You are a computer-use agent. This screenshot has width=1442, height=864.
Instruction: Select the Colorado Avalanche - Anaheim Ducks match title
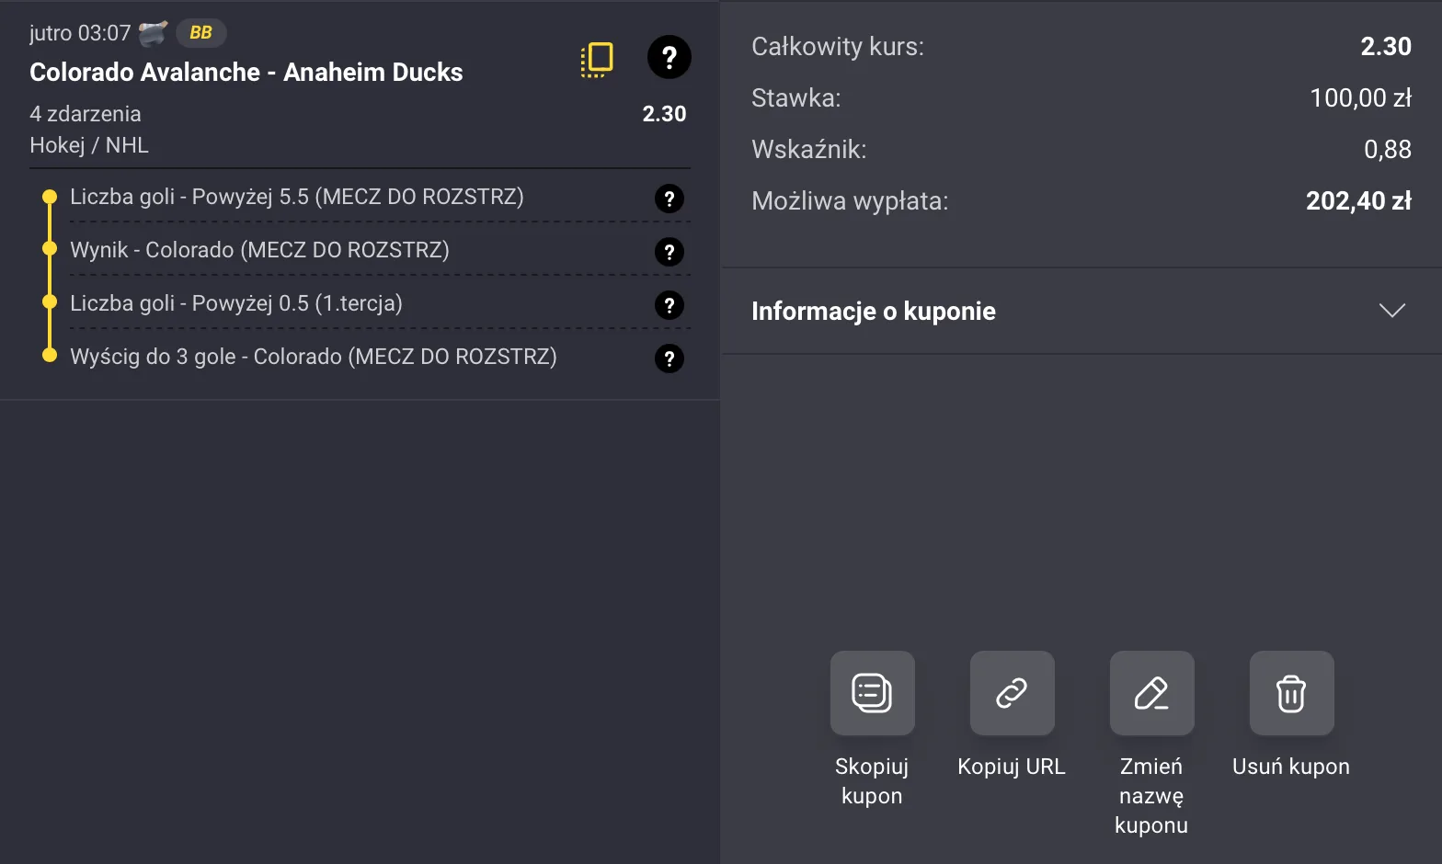click(x=246, y=72)
